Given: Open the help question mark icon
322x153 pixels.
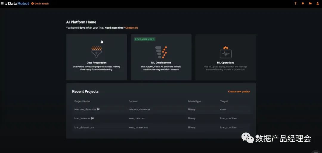Looking at the screenshot, I should pyautogui.click(x=295, y=4).
